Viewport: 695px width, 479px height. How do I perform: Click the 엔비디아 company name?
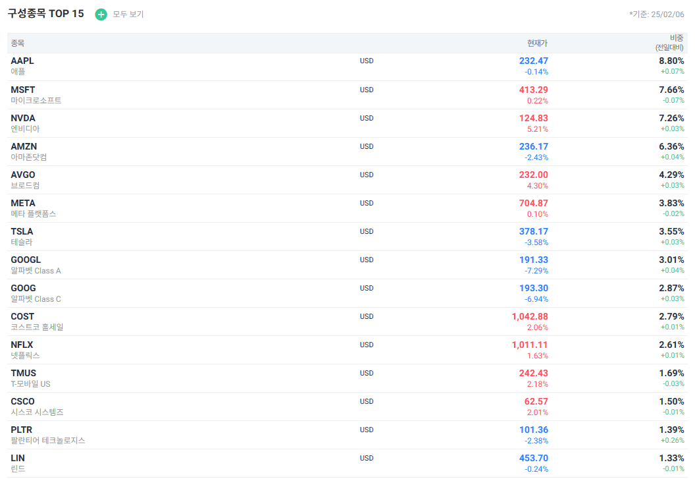25,129
